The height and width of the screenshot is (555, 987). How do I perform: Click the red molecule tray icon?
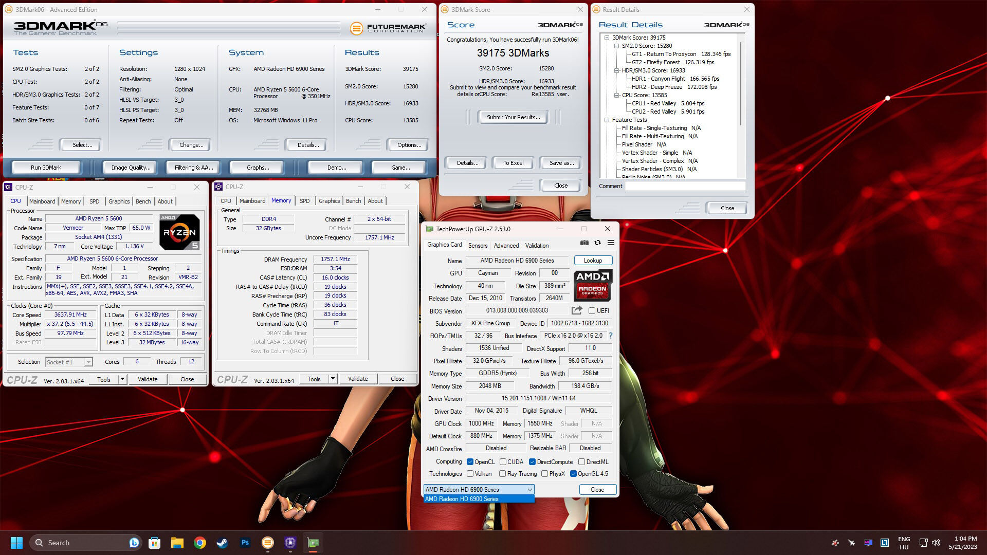tap(835, 543)
